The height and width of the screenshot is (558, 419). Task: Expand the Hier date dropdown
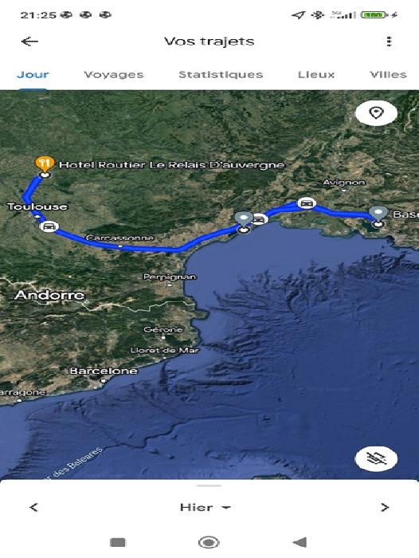(205, 507)
